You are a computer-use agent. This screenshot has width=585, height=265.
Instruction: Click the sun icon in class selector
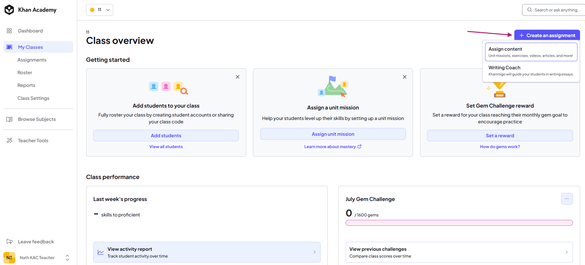pyautogui.click(x=92, y=10)
